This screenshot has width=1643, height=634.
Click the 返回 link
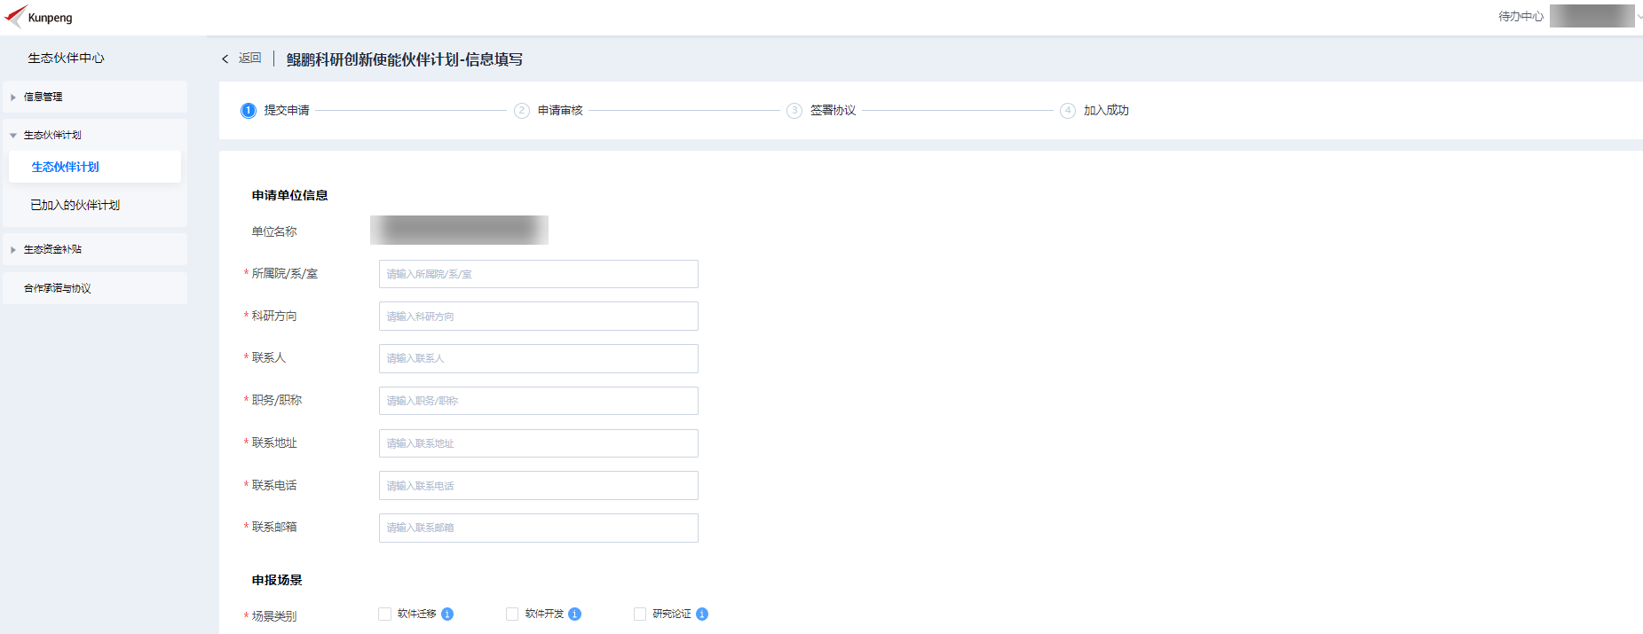[249, 59]
